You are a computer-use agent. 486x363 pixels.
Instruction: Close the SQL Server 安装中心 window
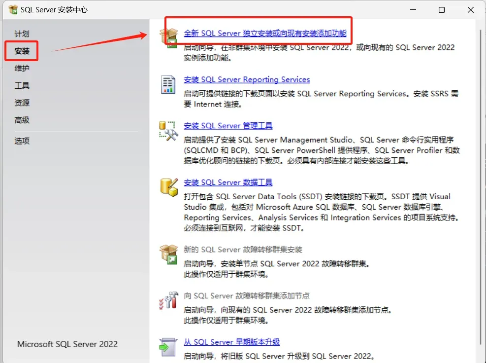point(471,10)
